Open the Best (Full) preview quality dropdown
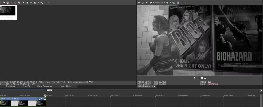Image resolution: width=263 pixels, height=107 pixels. pyautogui.click(x=160, y=3)
